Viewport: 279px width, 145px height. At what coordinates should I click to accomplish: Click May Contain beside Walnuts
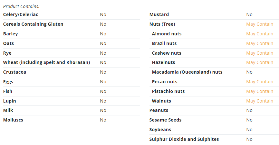point(260,101)
